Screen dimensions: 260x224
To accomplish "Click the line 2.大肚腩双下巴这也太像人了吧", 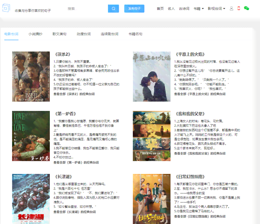I will tap(195, 126).
